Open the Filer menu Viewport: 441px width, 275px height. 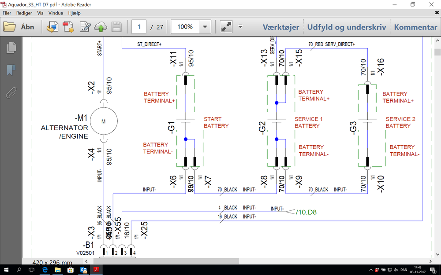tap(7, 13)
